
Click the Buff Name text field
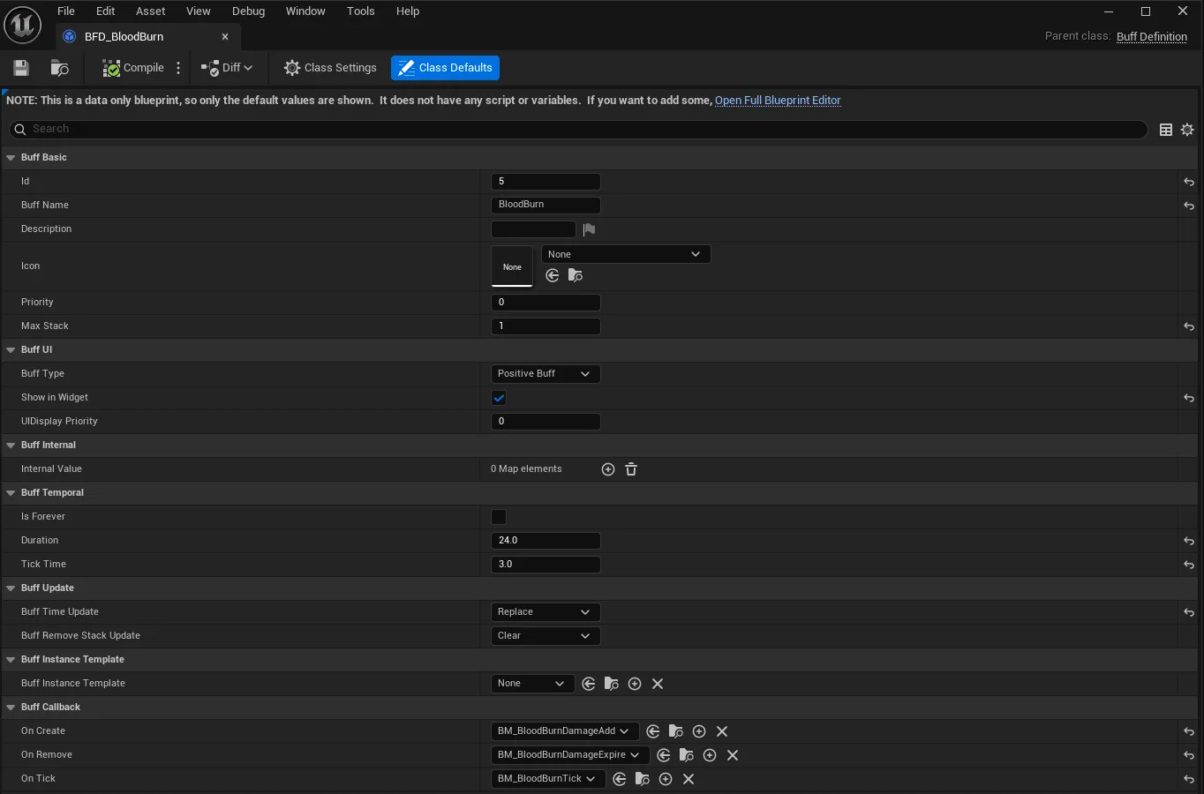[x=546, y=205]
